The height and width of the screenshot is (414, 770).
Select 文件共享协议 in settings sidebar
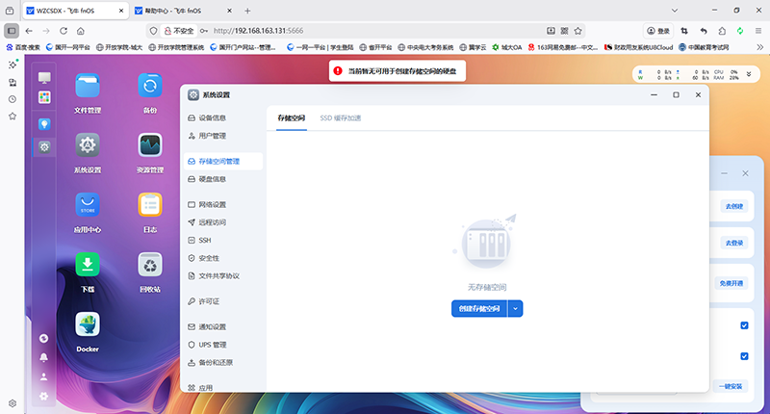[x=223, y=275]
